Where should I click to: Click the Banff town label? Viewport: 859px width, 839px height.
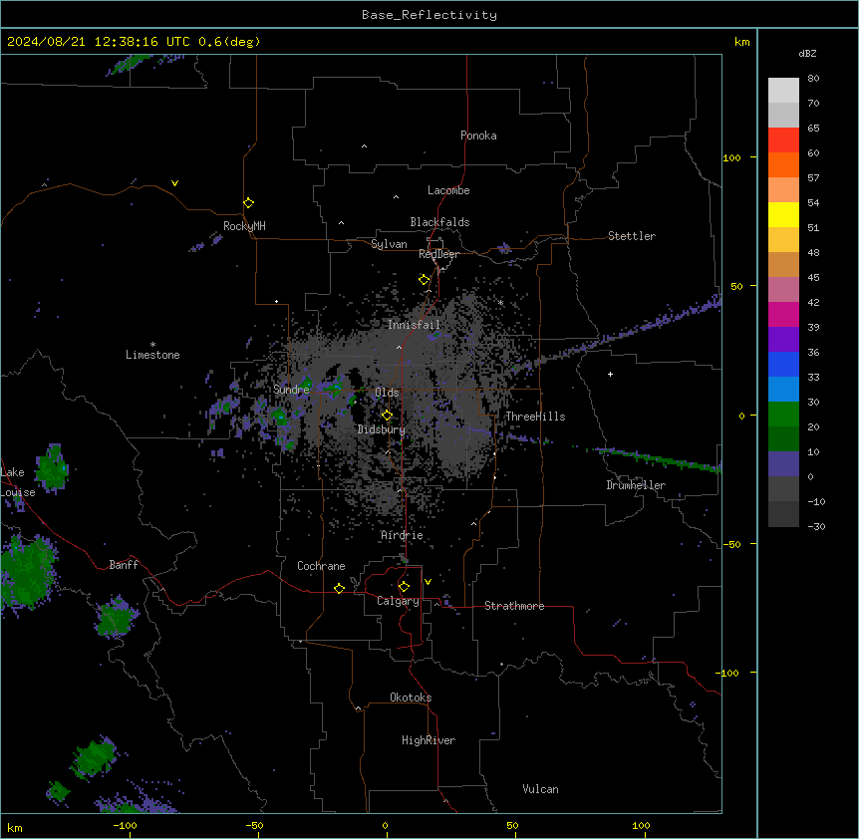point(124,565)
